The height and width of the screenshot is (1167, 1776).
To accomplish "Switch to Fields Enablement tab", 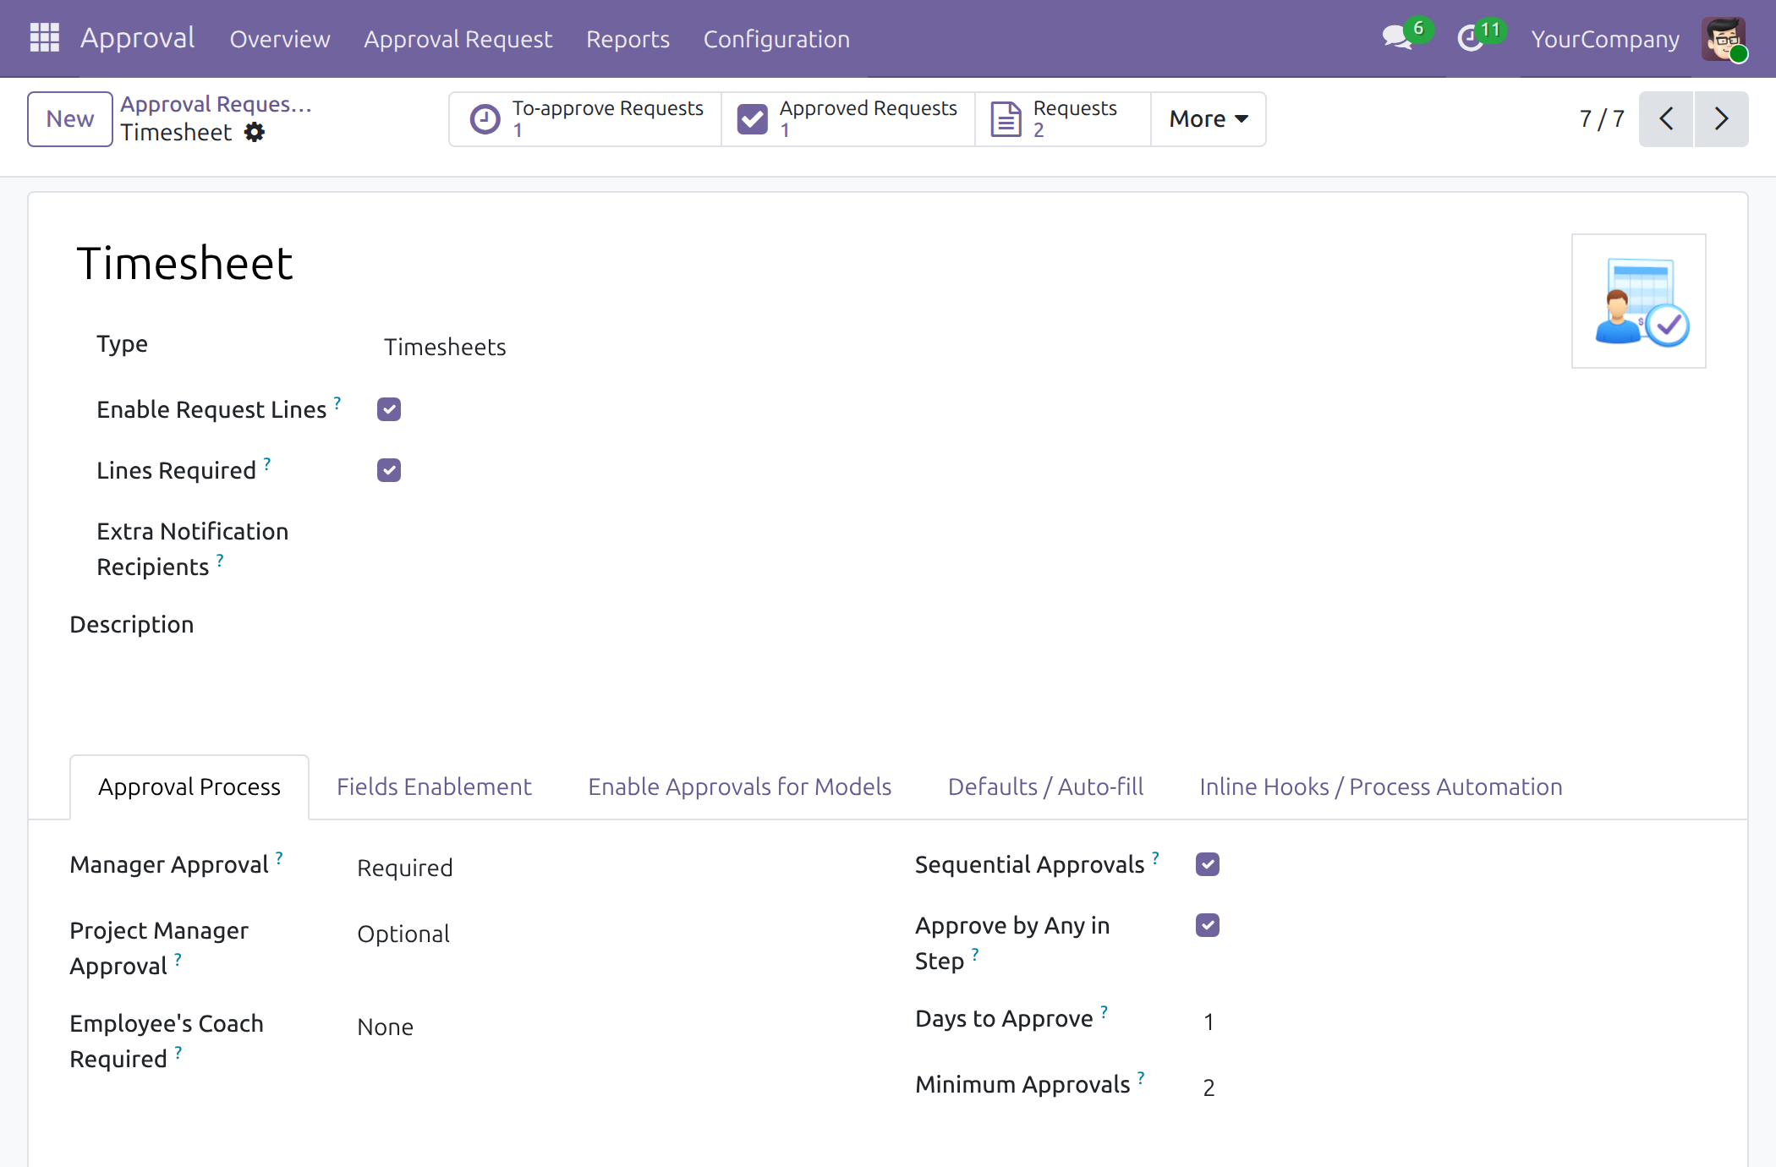I will tap(434, 786).
